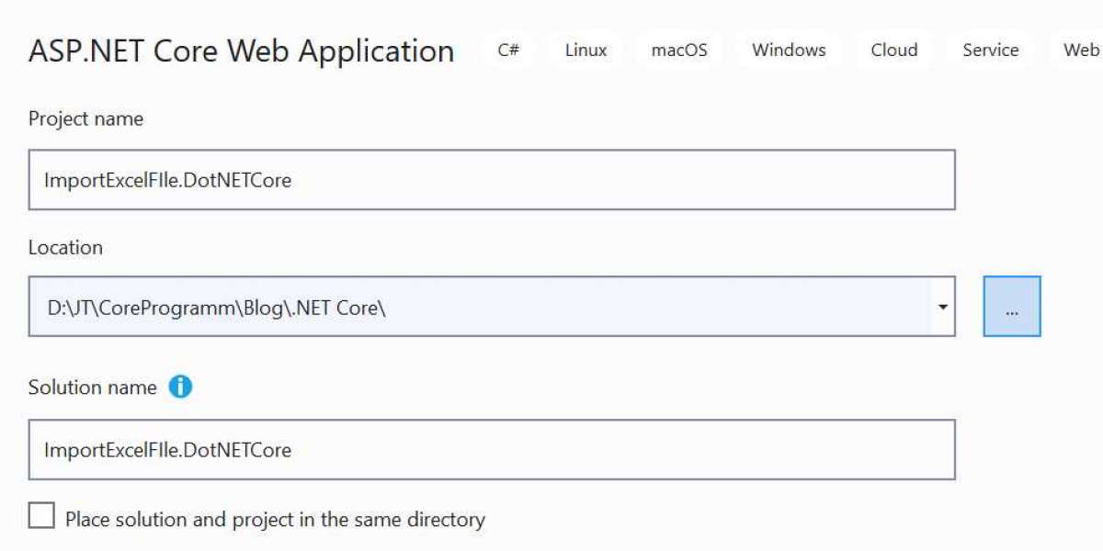Image resolution: width=1103 pixels, height=551 pixels.
Task: Click the Service tag
Action: point(990,50)
